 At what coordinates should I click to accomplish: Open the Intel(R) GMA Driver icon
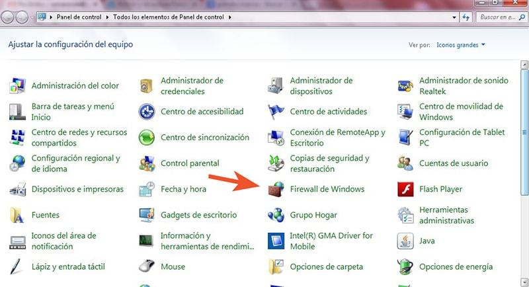tap(276, 241)
